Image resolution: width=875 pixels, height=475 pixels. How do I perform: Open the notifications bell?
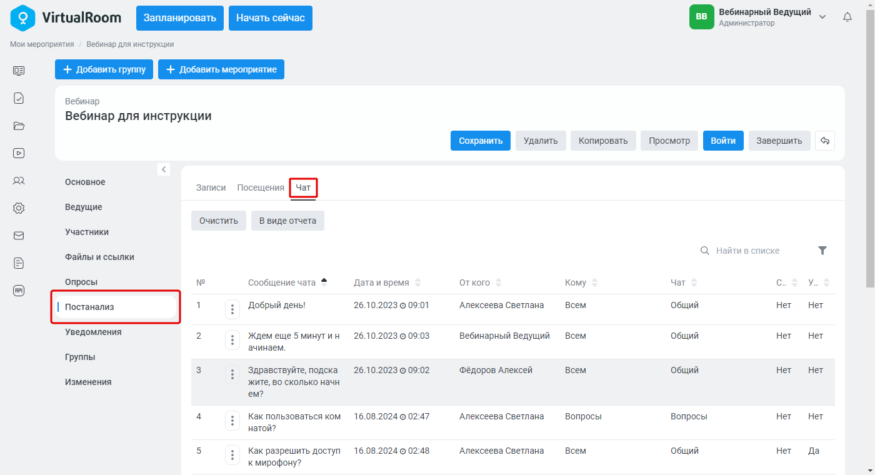coord(847,17)
